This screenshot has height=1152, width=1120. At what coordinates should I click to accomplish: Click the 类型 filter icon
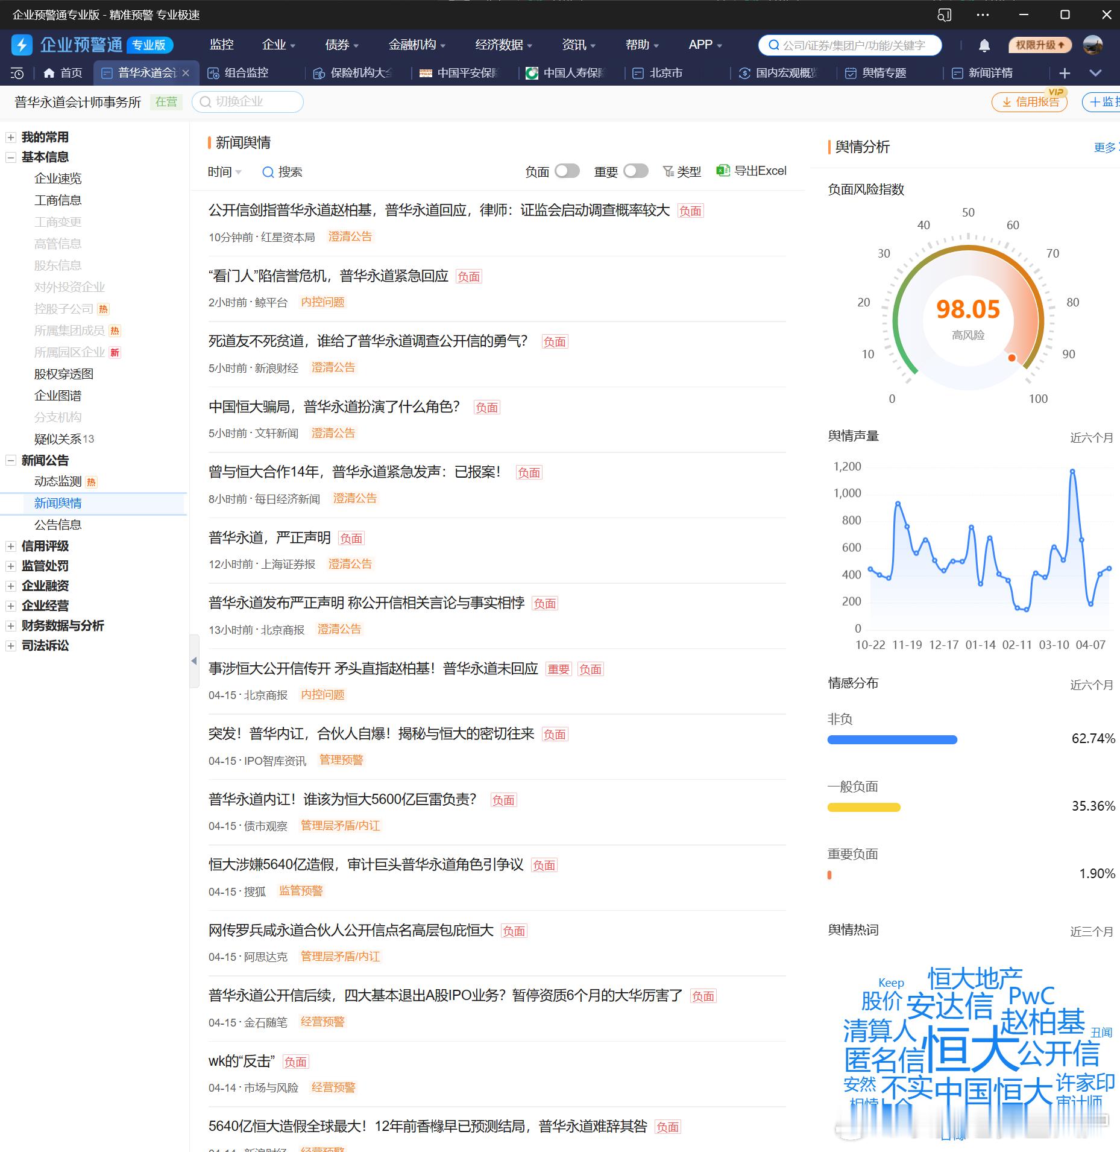(x=668, y=172)
